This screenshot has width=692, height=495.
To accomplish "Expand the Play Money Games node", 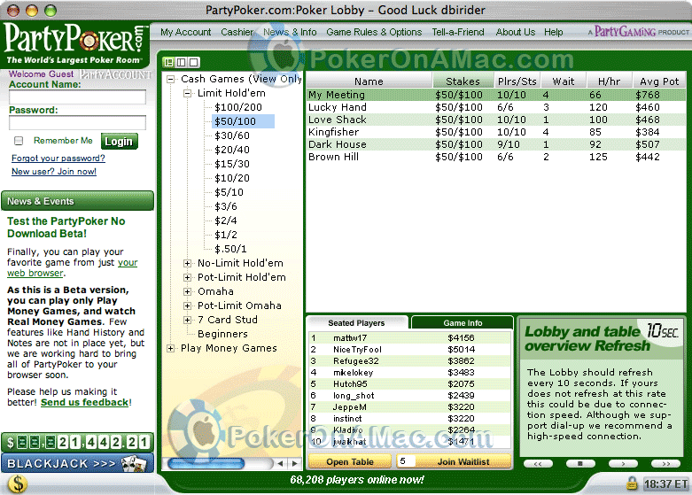I will coord(170,349).
